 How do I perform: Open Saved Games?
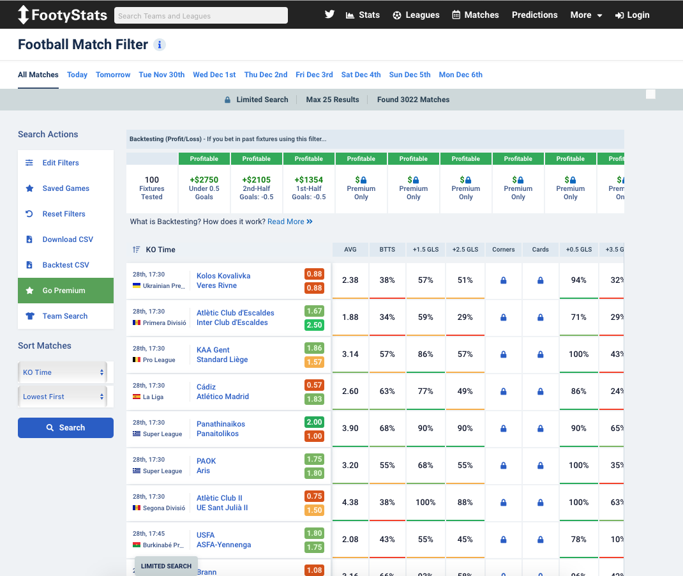click(66, 188)
